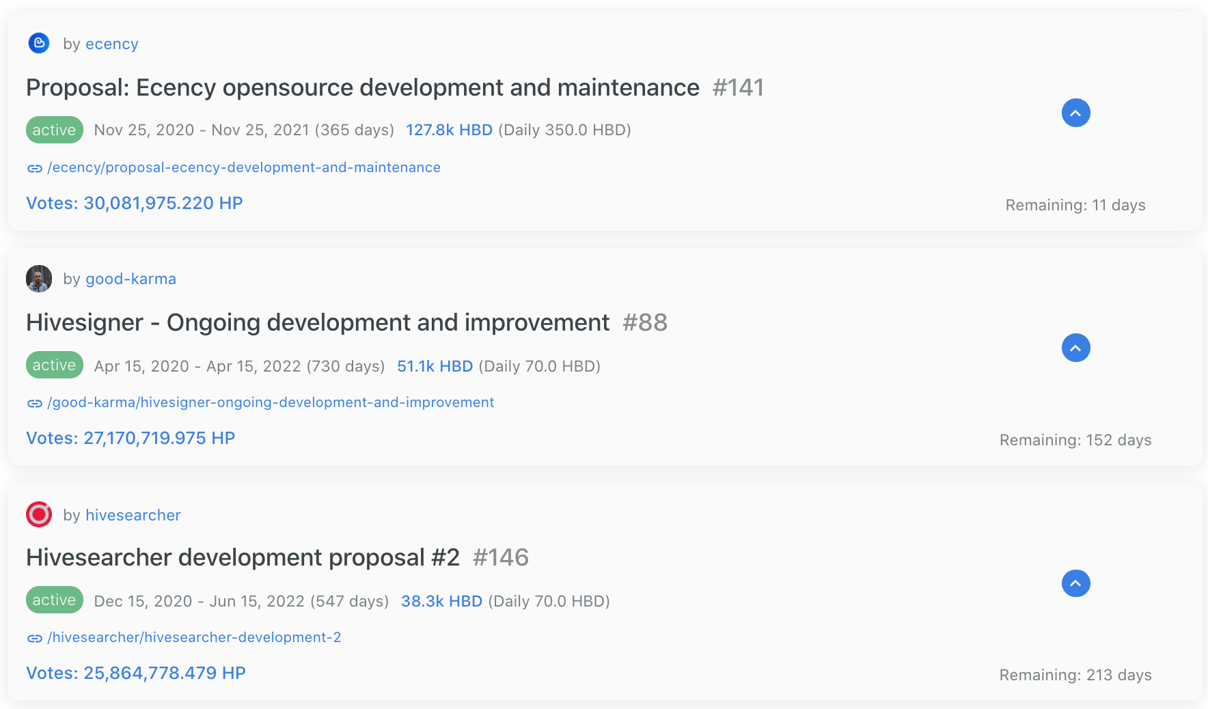Click 38.3k HBD funding amount
Image resolution: width=1208 pixels, height=709 pixels.
point(441,601)
